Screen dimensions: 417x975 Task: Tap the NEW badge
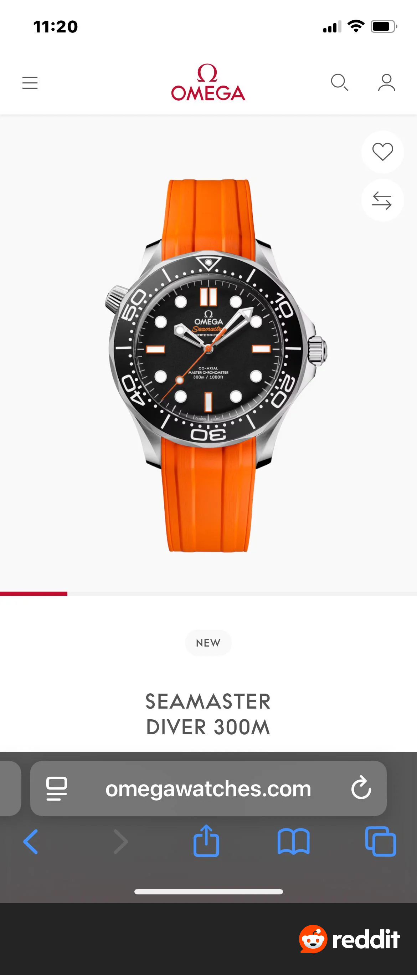pyautogui.click(x=208, y=643)
